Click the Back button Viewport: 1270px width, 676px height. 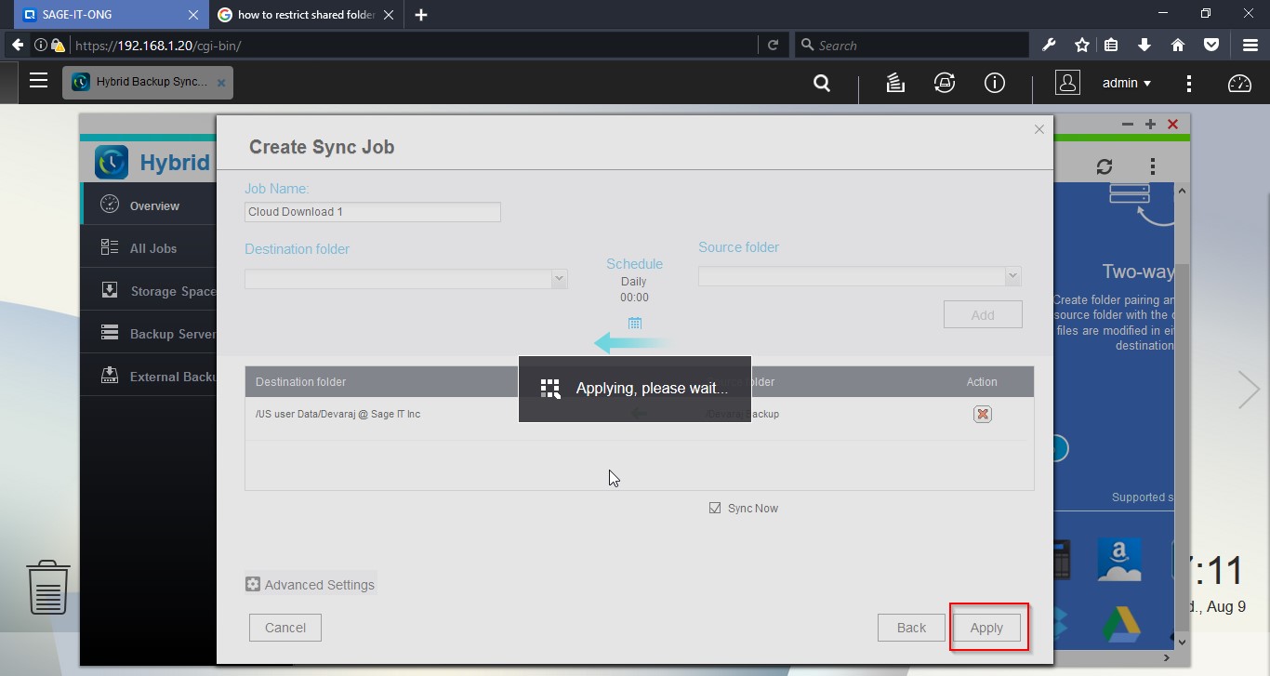coord(911,628)
